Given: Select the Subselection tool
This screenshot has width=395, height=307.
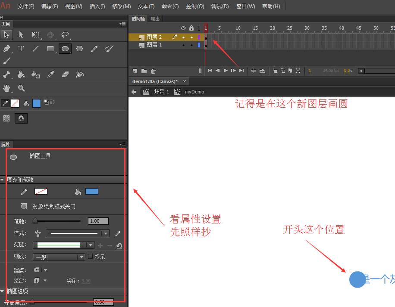Looking at the screenshot, I should pos(21,35).
